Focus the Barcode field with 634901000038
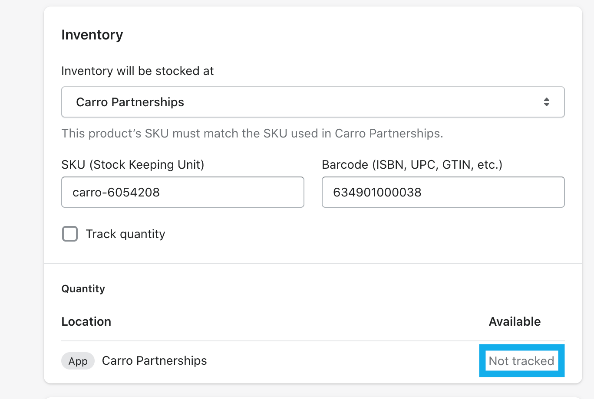The width and height of the screenshot is (594, 399). click(443, 192)
